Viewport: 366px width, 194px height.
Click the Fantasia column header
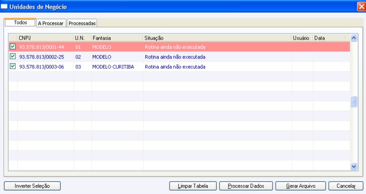[117, 38]
